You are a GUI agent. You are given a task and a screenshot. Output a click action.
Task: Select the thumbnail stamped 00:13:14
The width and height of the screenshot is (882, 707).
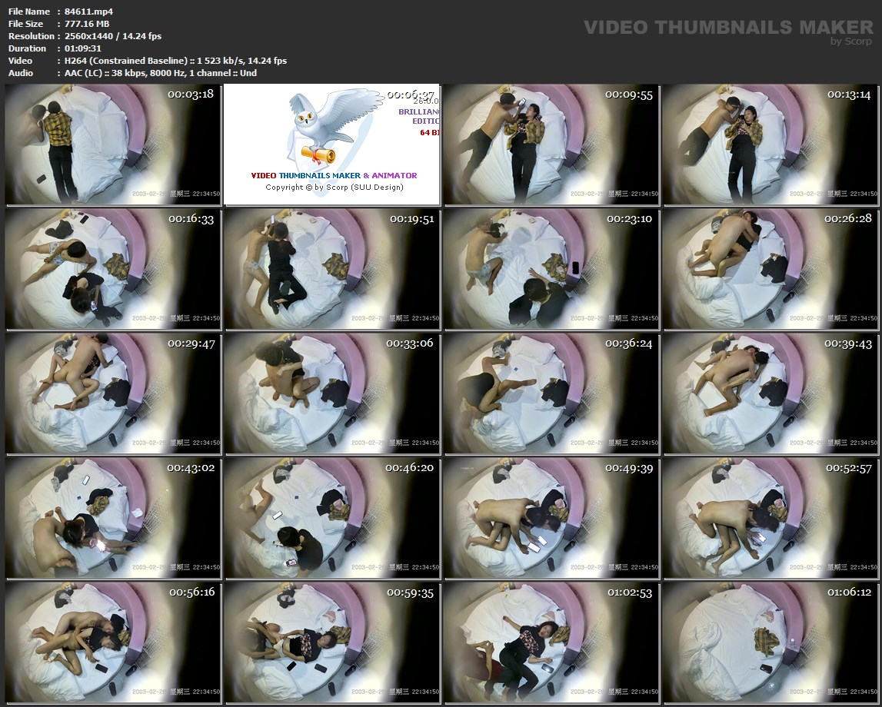point(771,144)
